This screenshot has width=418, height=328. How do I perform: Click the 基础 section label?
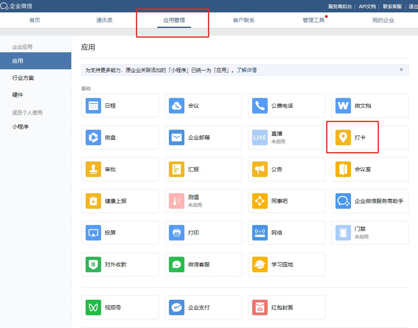(x=86, y=88)
